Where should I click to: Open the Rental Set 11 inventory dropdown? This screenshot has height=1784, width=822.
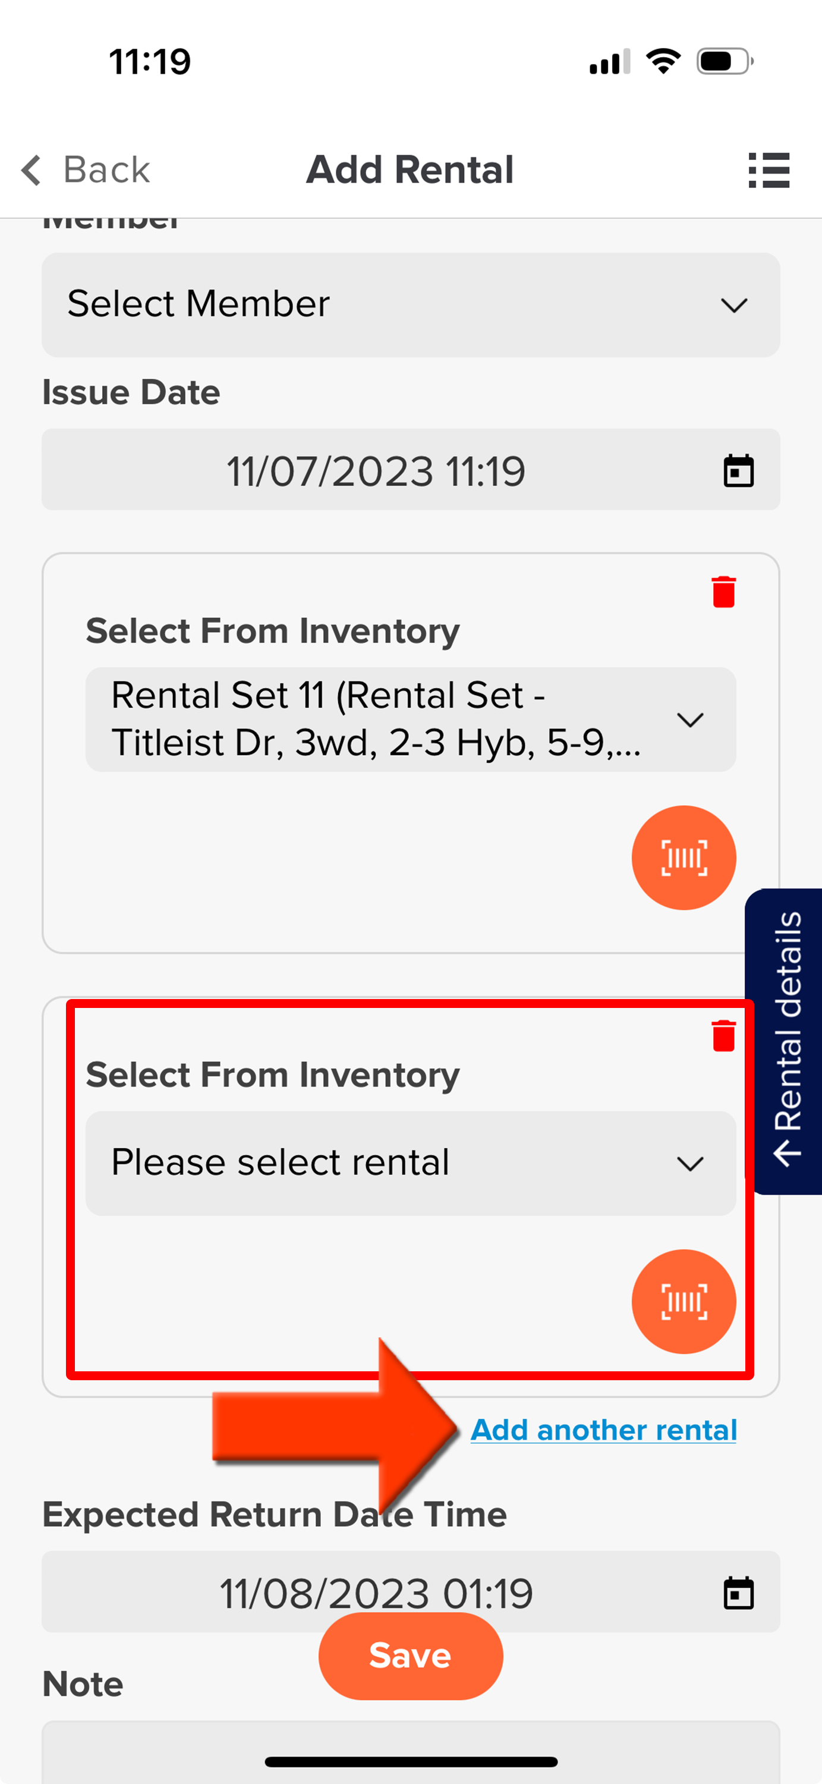[x=411, y=720]
